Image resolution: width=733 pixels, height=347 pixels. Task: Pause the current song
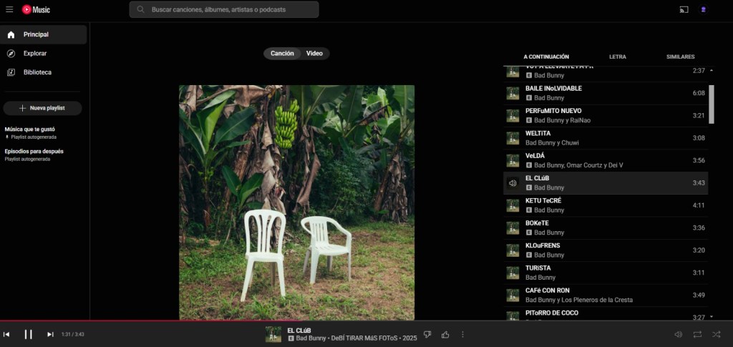pos(29,334)
